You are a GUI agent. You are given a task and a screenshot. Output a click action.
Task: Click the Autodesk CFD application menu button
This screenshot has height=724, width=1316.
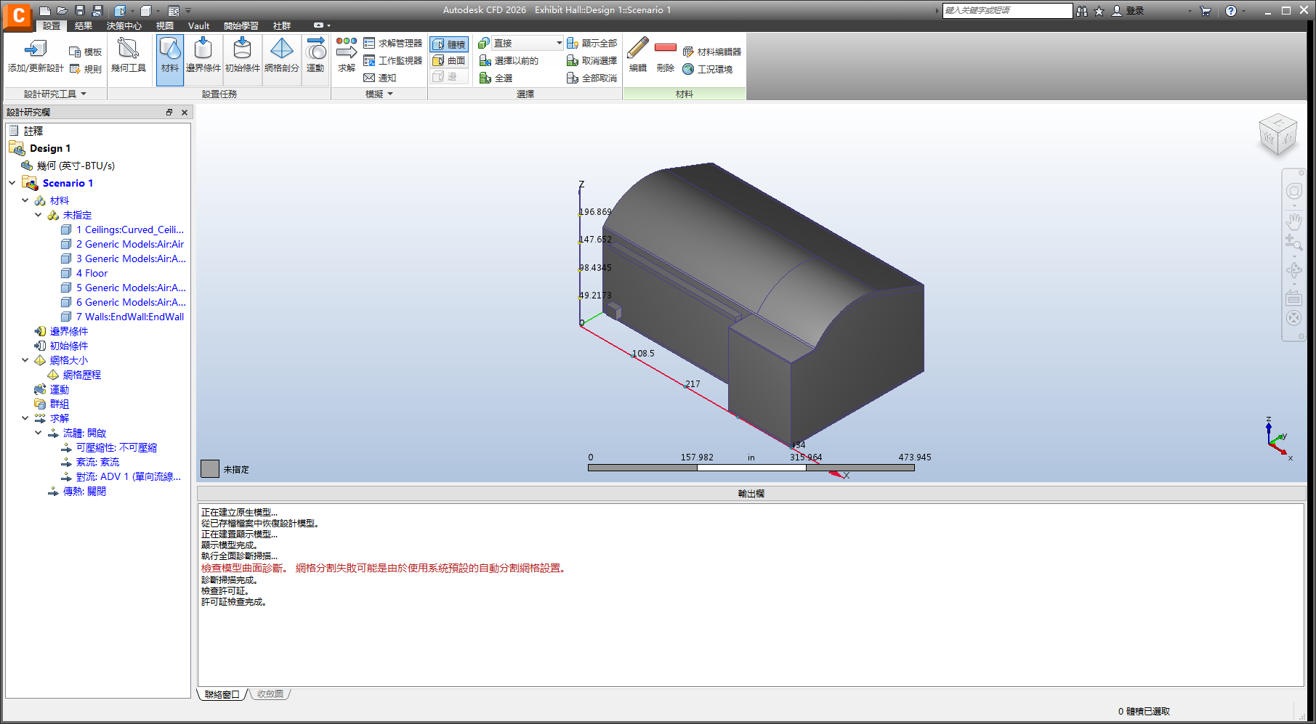click(x=17, y=15)
